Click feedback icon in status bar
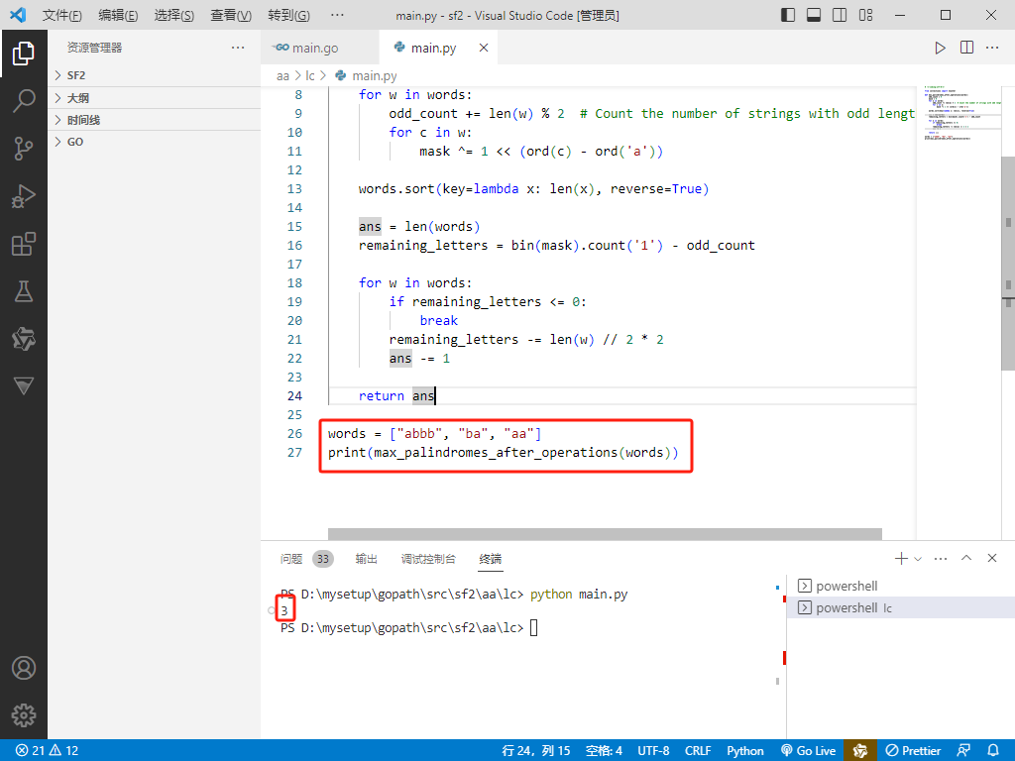Screen dimensions: 1015x761 tap(963, 751)
